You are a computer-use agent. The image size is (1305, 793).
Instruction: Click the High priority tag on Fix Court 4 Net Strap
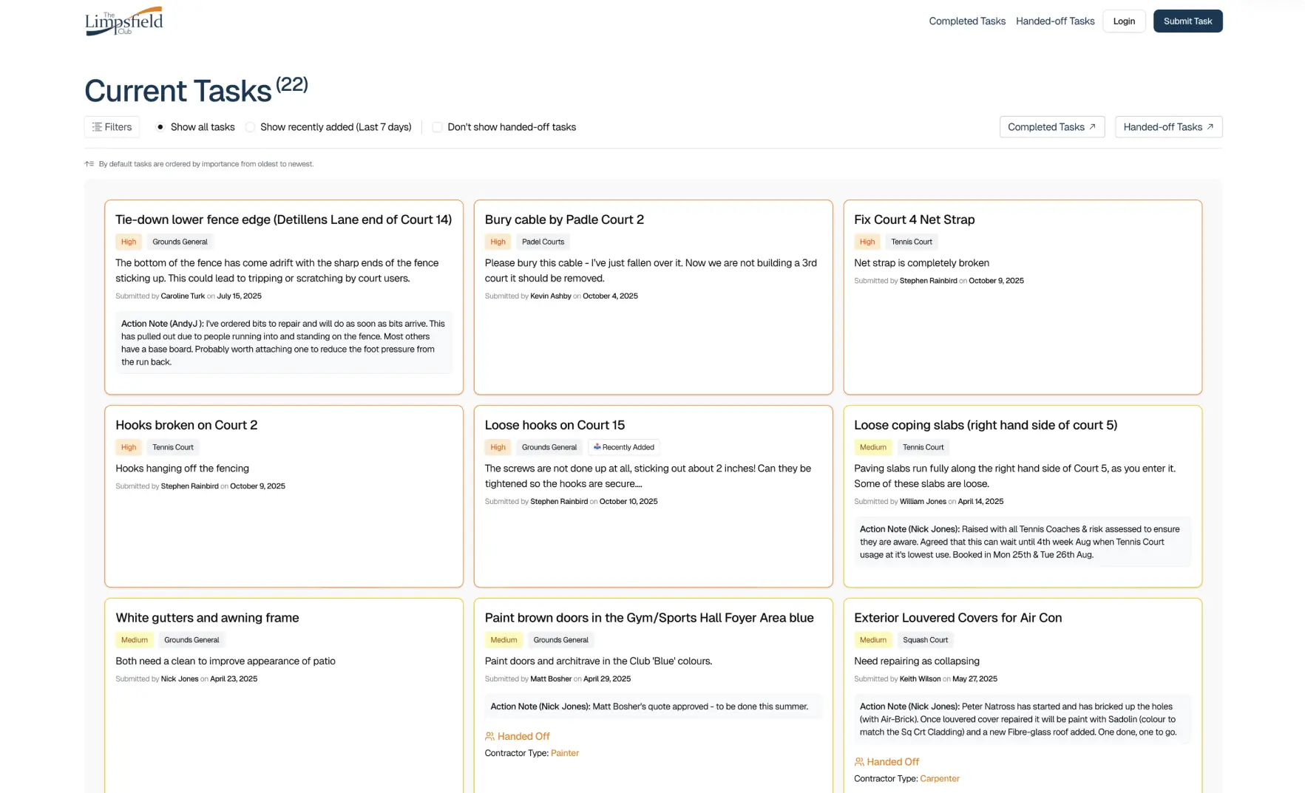pos(867,242)
